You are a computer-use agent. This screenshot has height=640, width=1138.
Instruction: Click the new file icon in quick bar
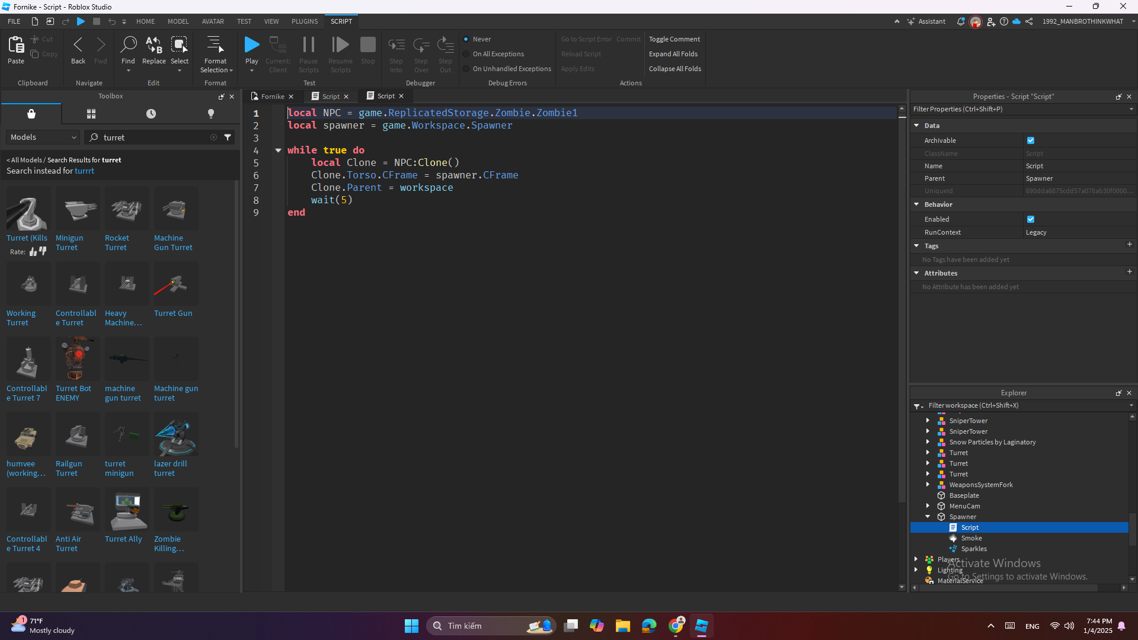tap(35, 21)
